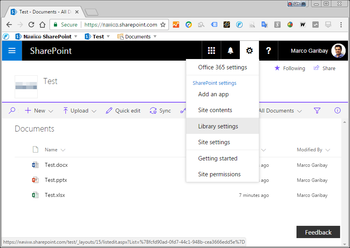
Task: Go to the browser home page
Action: point(42,25)
